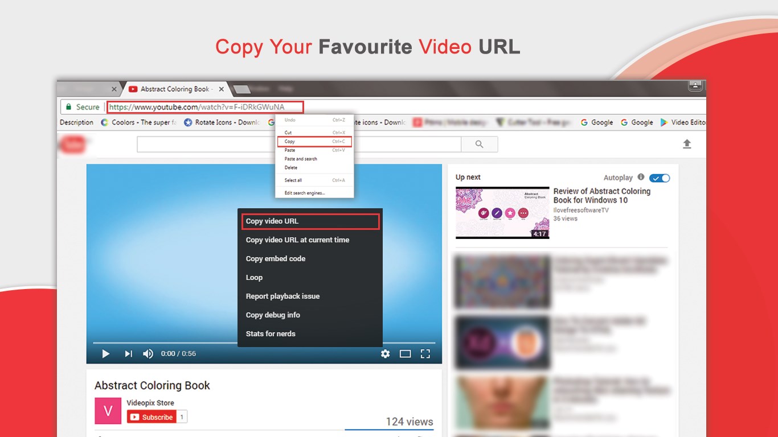The width and height of the screenshot is (778, 437).
Task: Subscribe to Videopix Store channel
Action: pos(151,417)
